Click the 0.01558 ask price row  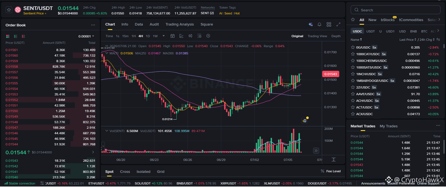(x=50, y=67)
